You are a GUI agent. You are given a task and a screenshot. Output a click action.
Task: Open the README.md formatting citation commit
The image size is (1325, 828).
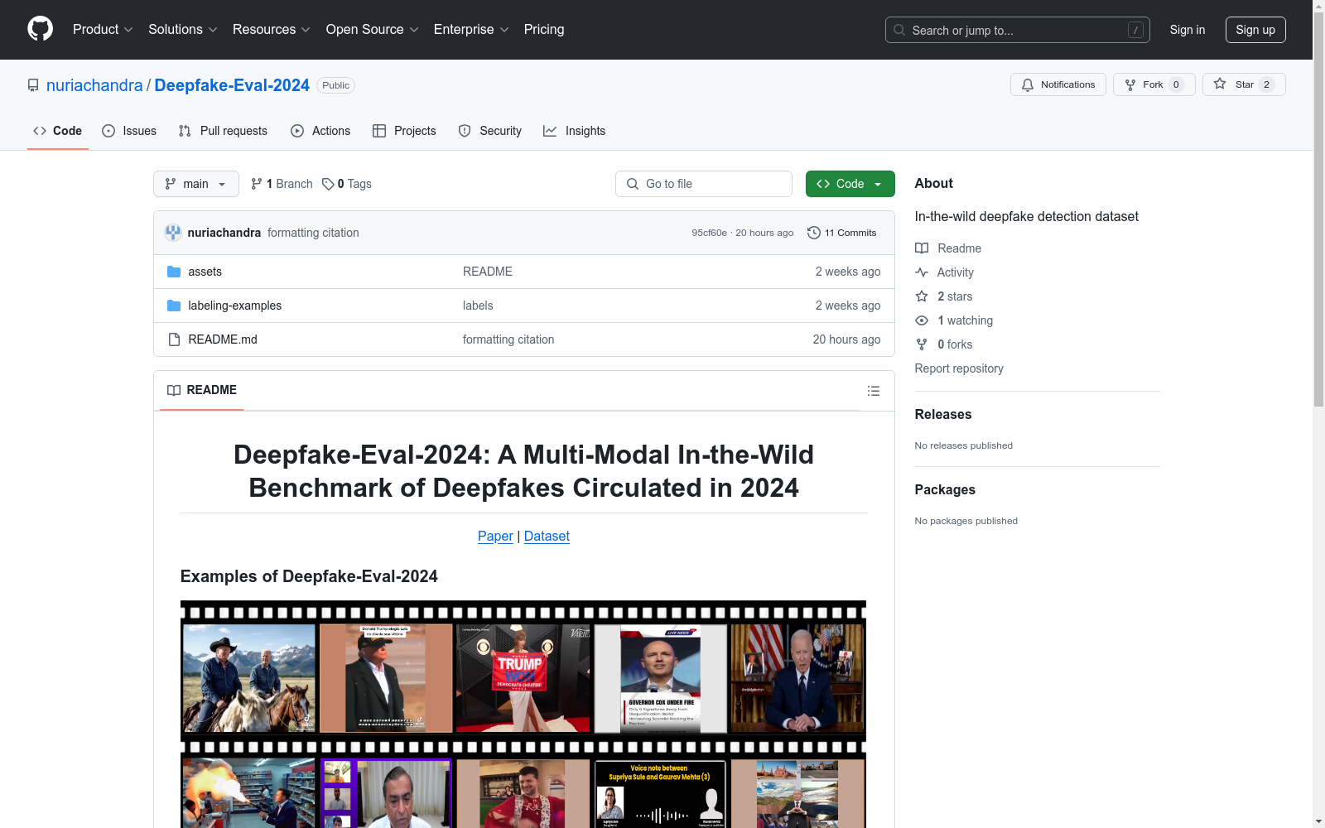508,339
